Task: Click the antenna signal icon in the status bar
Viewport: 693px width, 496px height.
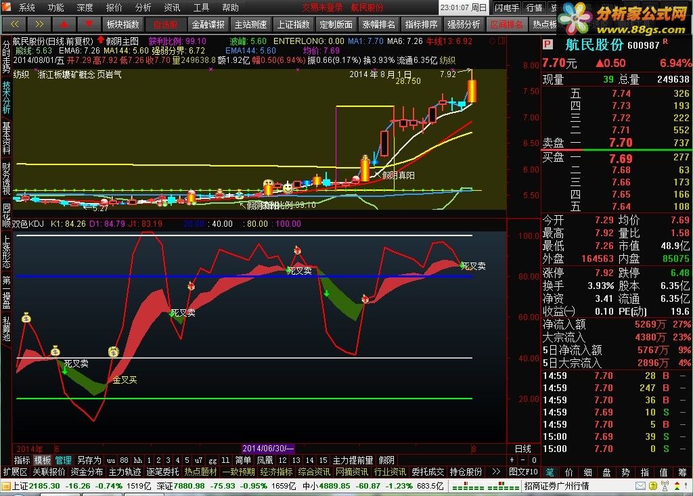Action: tap(665, 486)
